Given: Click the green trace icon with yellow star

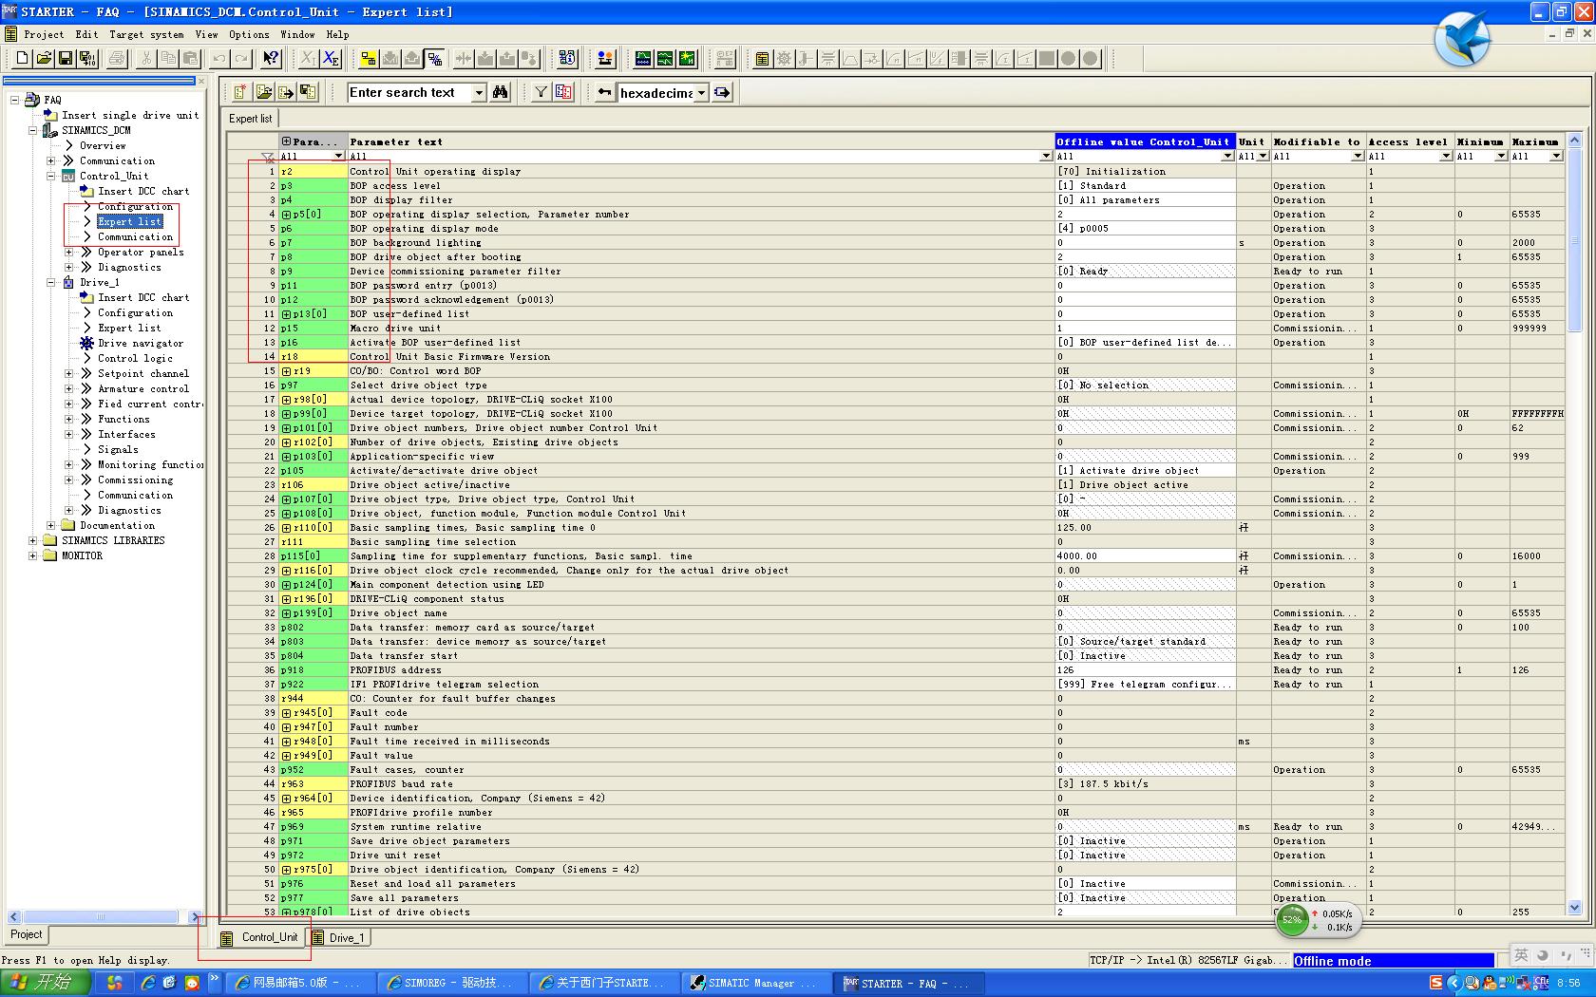Looking at the screenshot, I should [x=687, y=59].
